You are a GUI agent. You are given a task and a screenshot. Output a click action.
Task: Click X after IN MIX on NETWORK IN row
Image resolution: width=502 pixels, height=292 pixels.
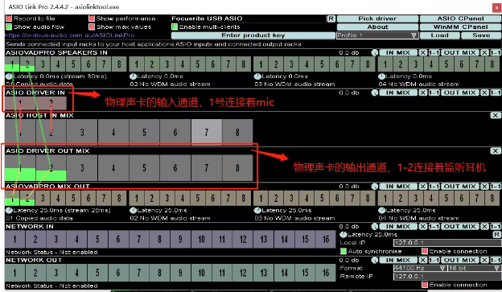coord(423,226)
